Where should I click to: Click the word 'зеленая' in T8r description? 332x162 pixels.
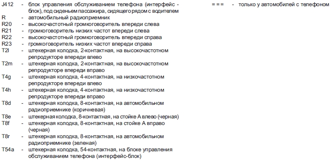pos(84,143)
